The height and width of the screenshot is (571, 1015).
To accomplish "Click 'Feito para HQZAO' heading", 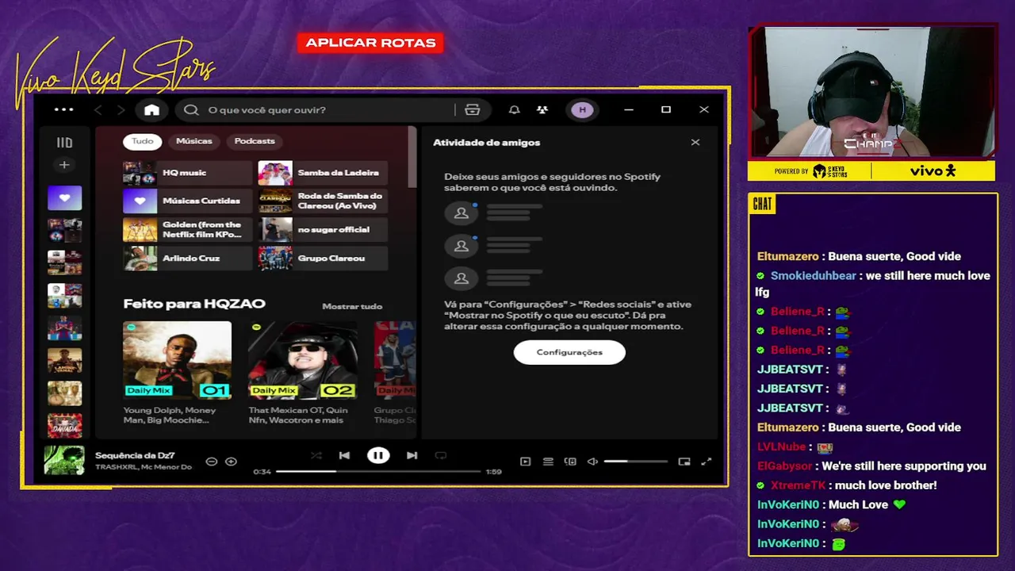I will [194, 304].
